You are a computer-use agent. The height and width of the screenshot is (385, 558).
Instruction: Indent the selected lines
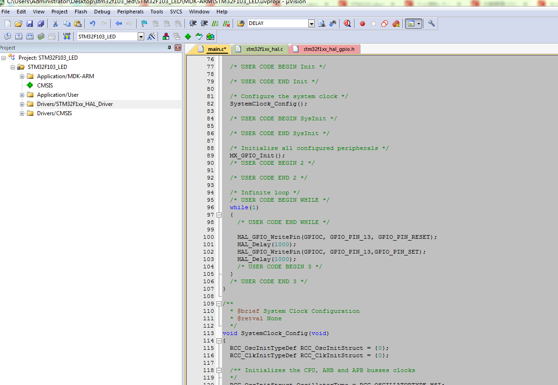pyautogui.click(x=193, y=24)
